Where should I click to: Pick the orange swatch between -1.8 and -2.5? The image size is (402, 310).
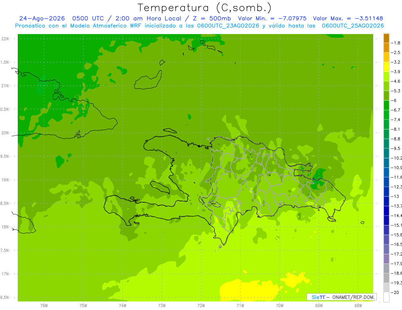click(386, 47)
